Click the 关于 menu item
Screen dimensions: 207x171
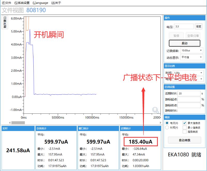pyautogui.click(x=55, y=3)
